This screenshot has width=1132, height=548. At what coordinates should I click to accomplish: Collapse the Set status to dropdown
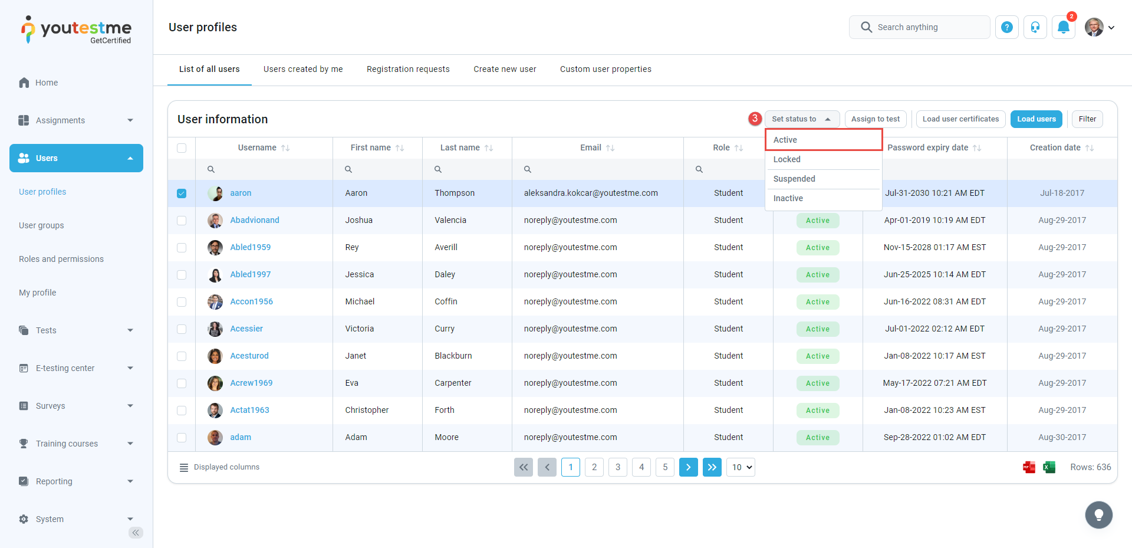[802, 119]
